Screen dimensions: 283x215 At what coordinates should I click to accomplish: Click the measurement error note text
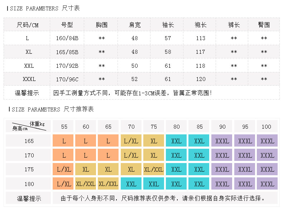click(133, 93)
